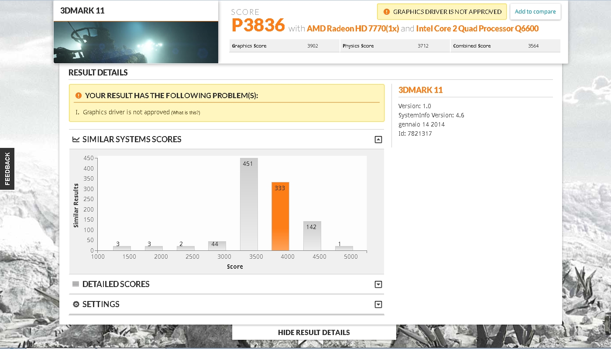The height and width of the screenshot is (349, 611).
Task: Click the Detailed Scores list icon
Action: click(x=76, y=284)
